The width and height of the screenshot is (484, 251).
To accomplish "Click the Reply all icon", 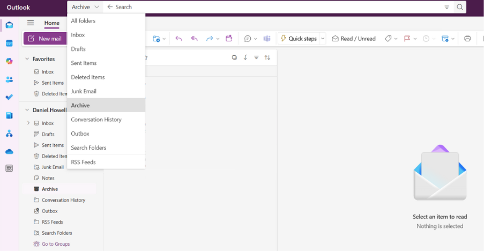I will [x=194, y=39].
